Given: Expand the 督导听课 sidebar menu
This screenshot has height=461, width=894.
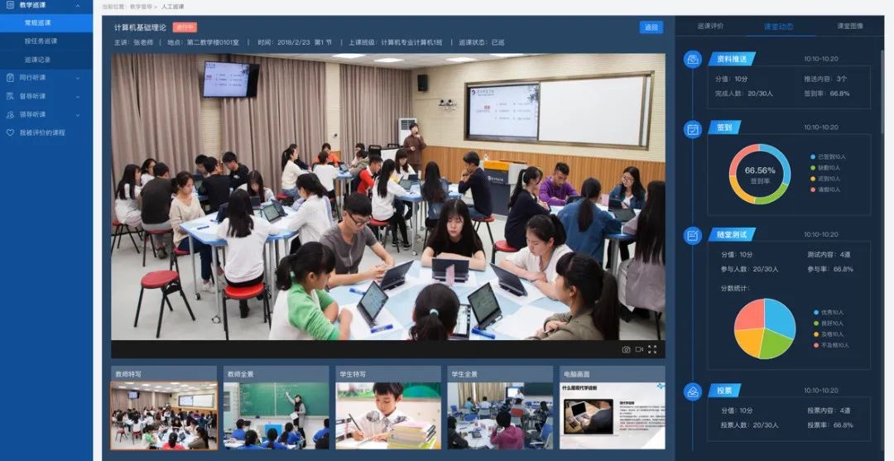Looking at the screenshot, I should [78, 96].
